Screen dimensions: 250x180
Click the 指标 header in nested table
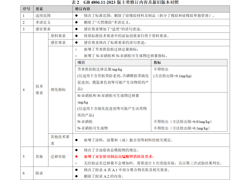point(157,63)
